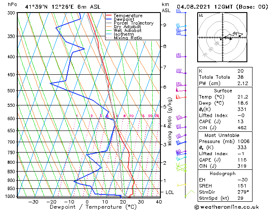Click the 'hPa' pressure axis label

tap(12, 5)
